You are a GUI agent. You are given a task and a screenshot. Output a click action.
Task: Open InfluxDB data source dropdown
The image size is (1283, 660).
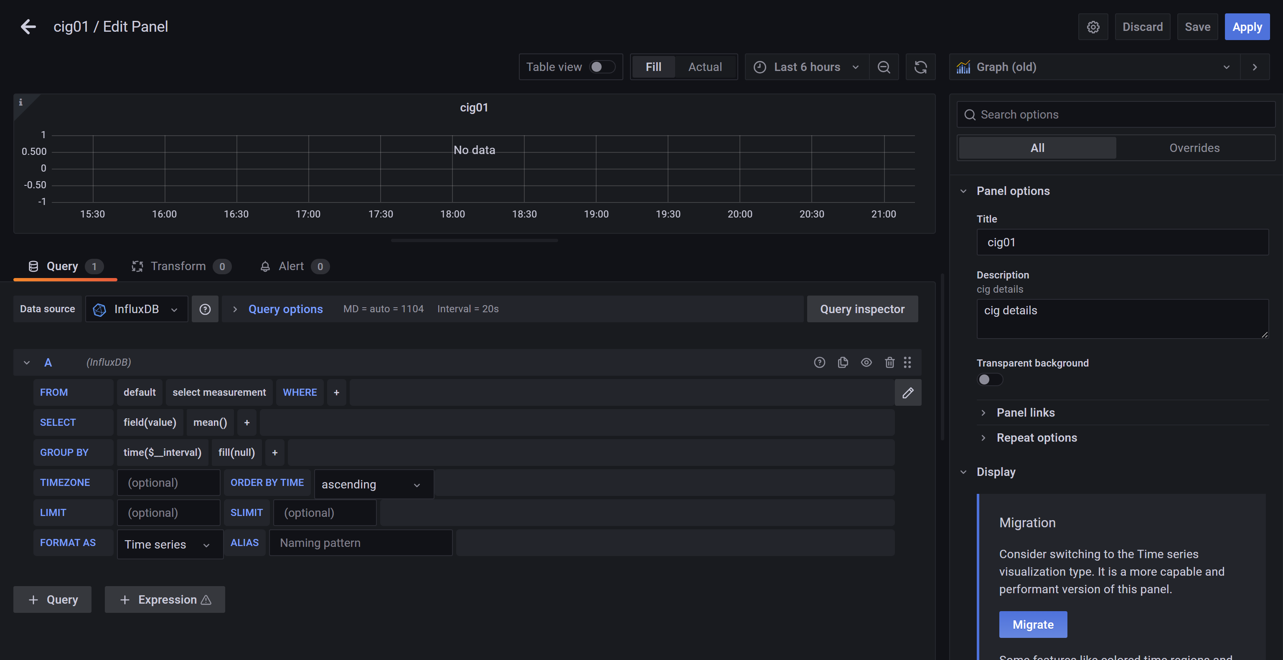coord(137,309)
